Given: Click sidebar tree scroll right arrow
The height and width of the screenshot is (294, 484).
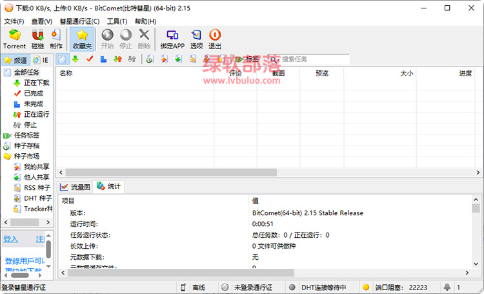Looking at the screenshot, I should pyautogui.click(x=48, y=222).
